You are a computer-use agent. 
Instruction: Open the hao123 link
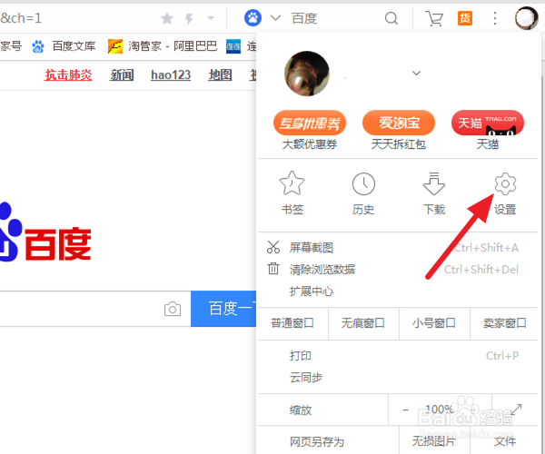(171, 74)
